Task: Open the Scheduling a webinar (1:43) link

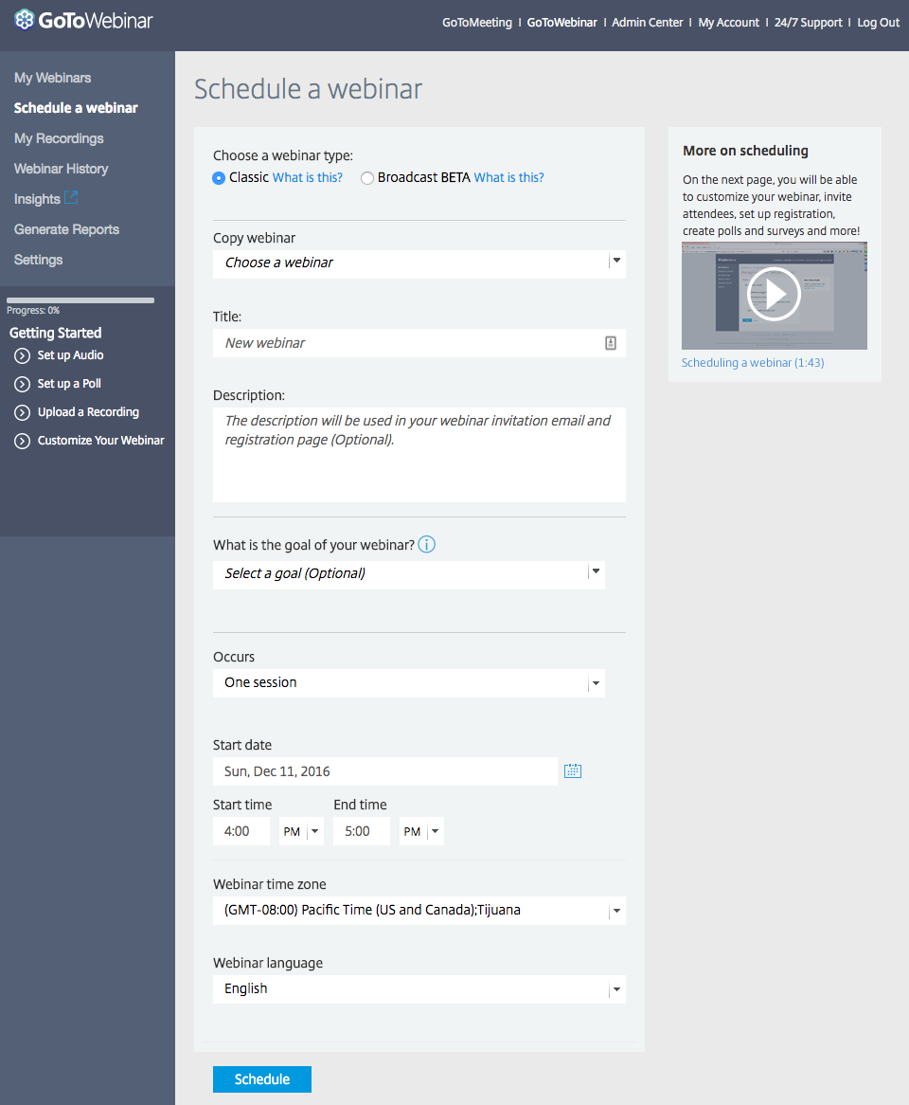Action: [x=753, y=363]
